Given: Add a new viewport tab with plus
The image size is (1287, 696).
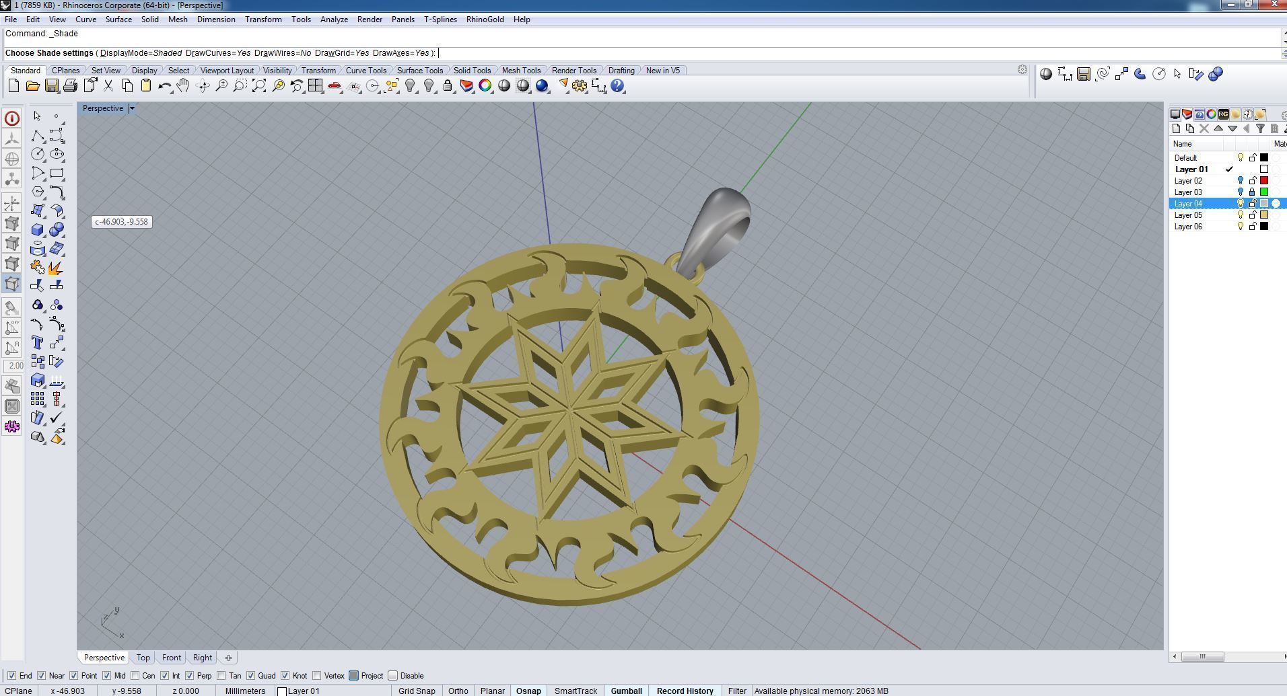Looking at the screenshot, I should [x=228, y=658].
